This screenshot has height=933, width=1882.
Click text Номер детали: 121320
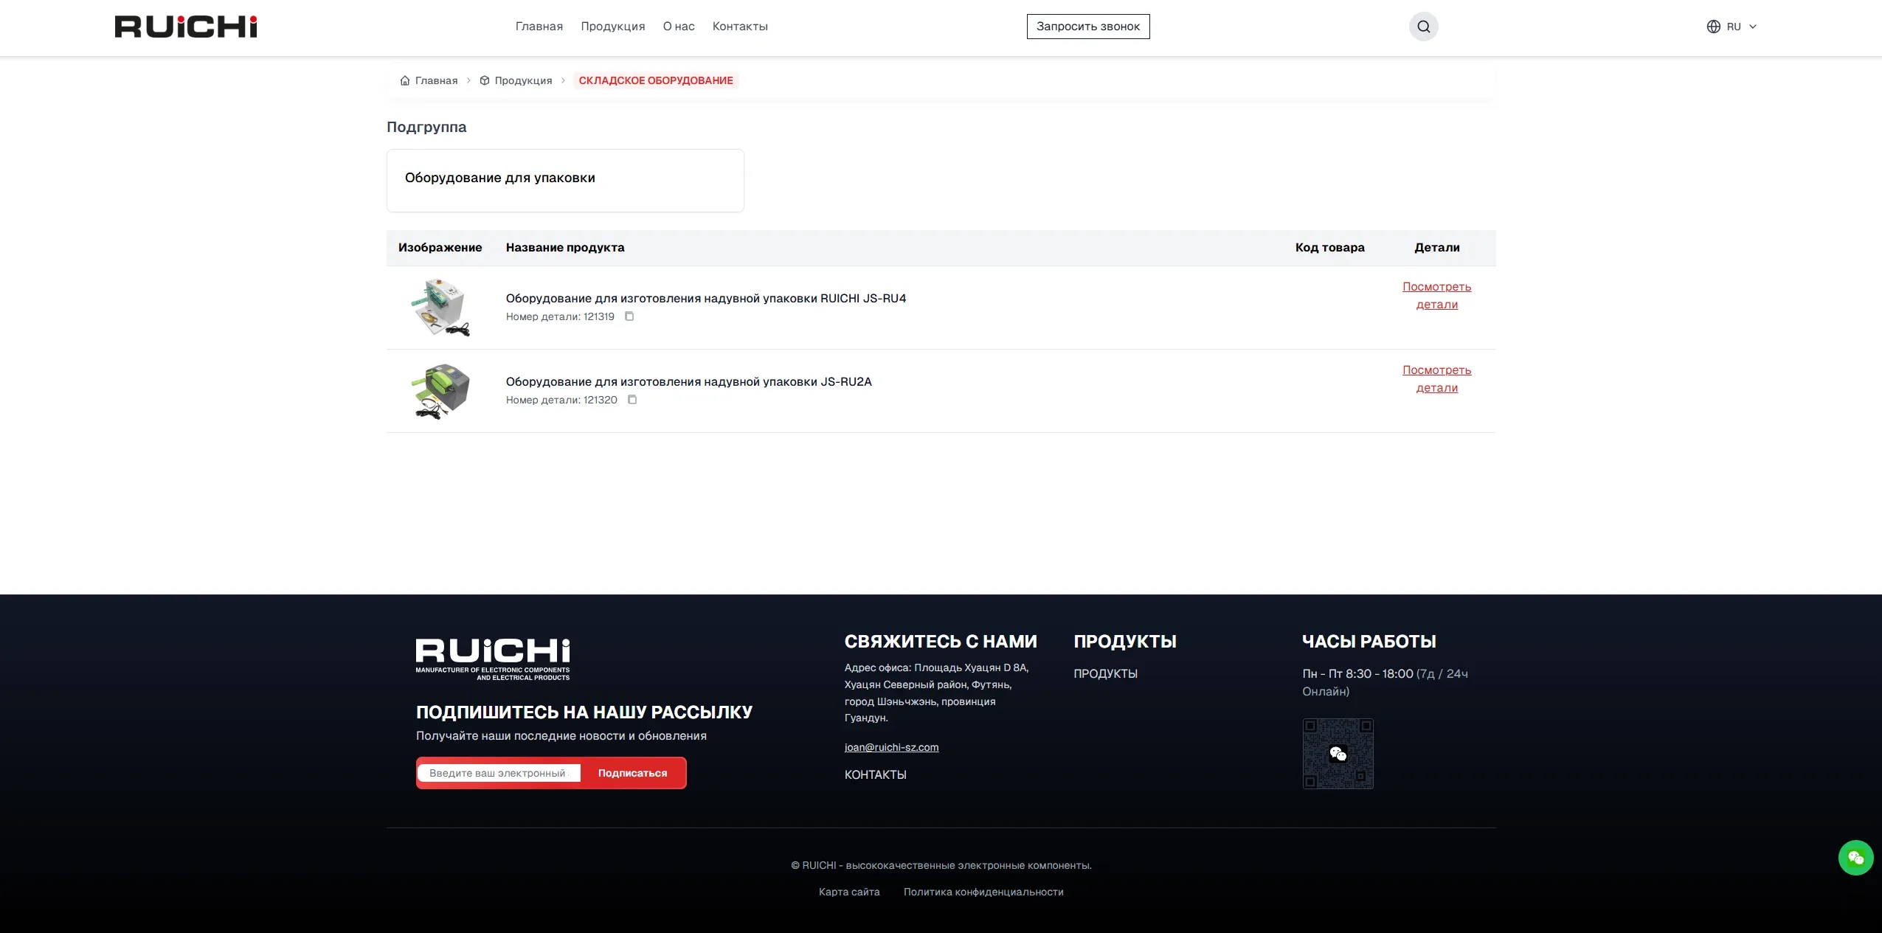(x=561, y=400)
